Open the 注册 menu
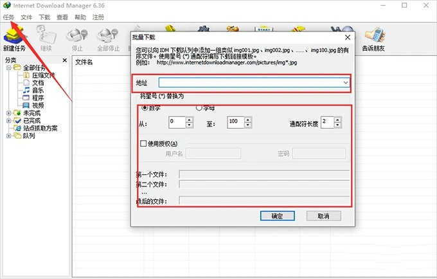Viewport: 437px width, 279px height. [x=98, y=17]
